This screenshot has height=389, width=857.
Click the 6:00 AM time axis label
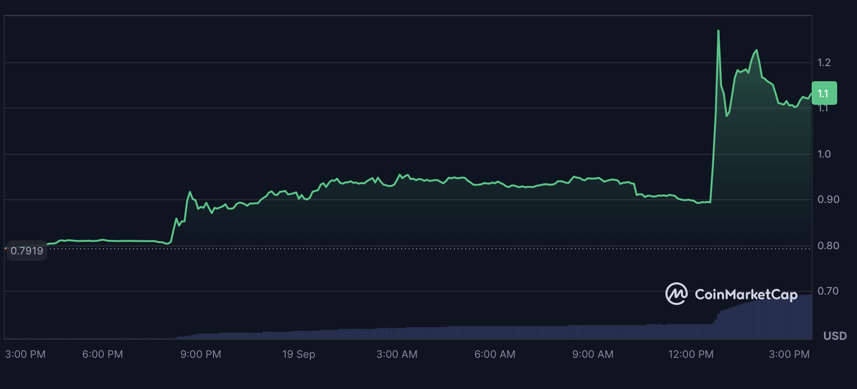pos(495,354)
